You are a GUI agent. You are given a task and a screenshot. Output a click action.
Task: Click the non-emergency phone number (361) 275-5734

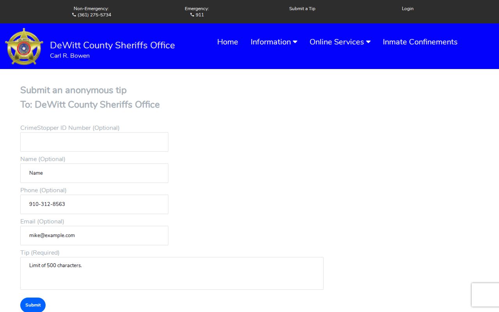[x=92, y=15]
